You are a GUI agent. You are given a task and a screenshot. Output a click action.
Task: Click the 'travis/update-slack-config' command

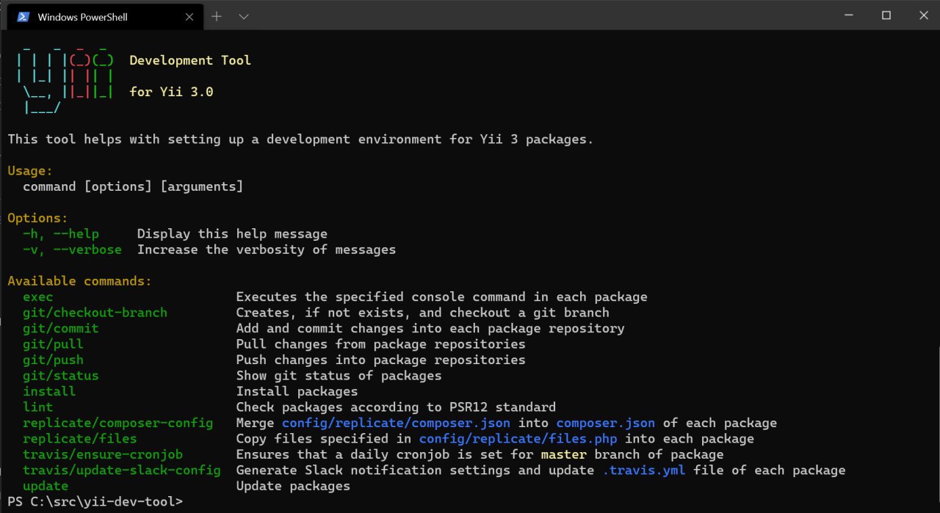pyautogui.click(x=122, y=470)
